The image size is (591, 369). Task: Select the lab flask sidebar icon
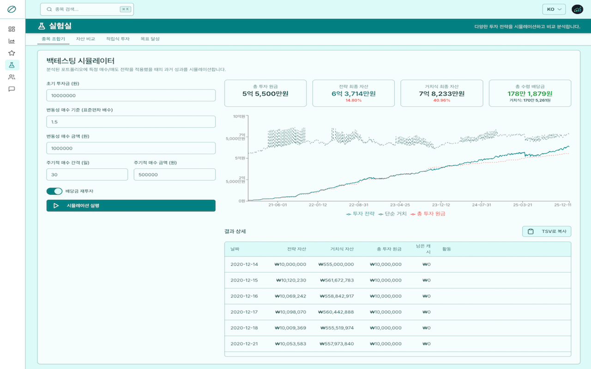12,65
